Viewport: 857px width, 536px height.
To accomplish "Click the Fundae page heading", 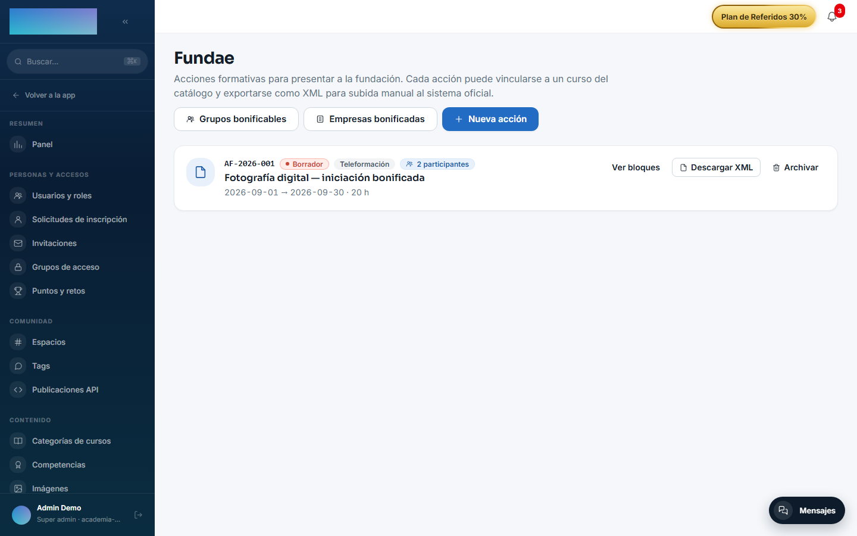I will (x=204, y=58).
